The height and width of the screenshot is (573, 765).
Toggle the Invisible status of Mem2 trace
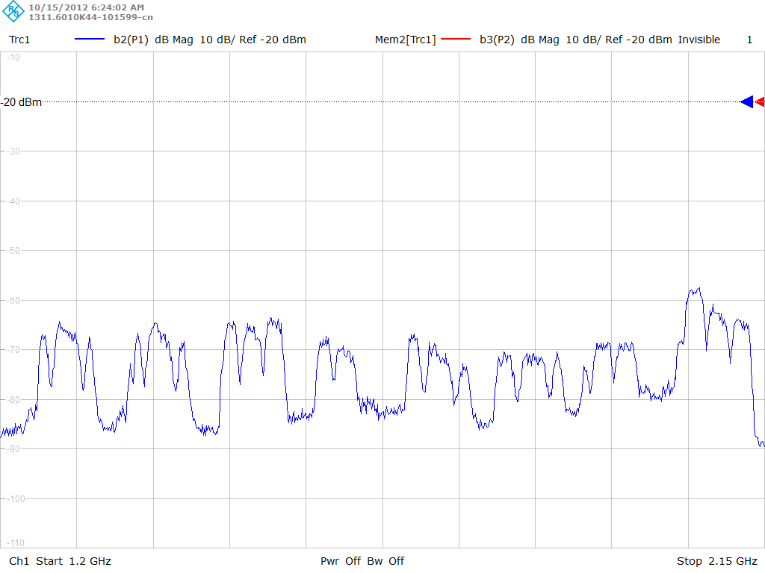point(699,40)
